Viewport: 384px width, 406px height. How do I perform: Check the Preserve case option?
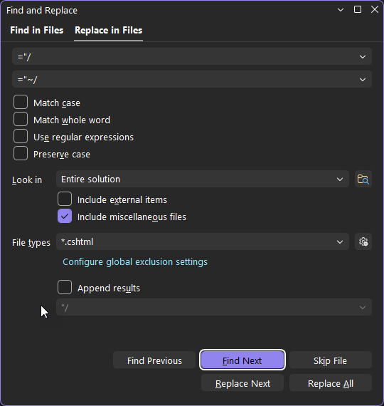click(x=21, y=153)
